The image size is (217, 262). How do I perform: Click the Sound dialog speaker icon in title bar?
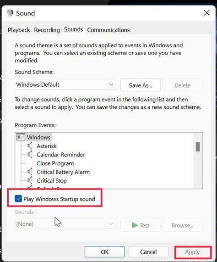[x=10, y=13]
